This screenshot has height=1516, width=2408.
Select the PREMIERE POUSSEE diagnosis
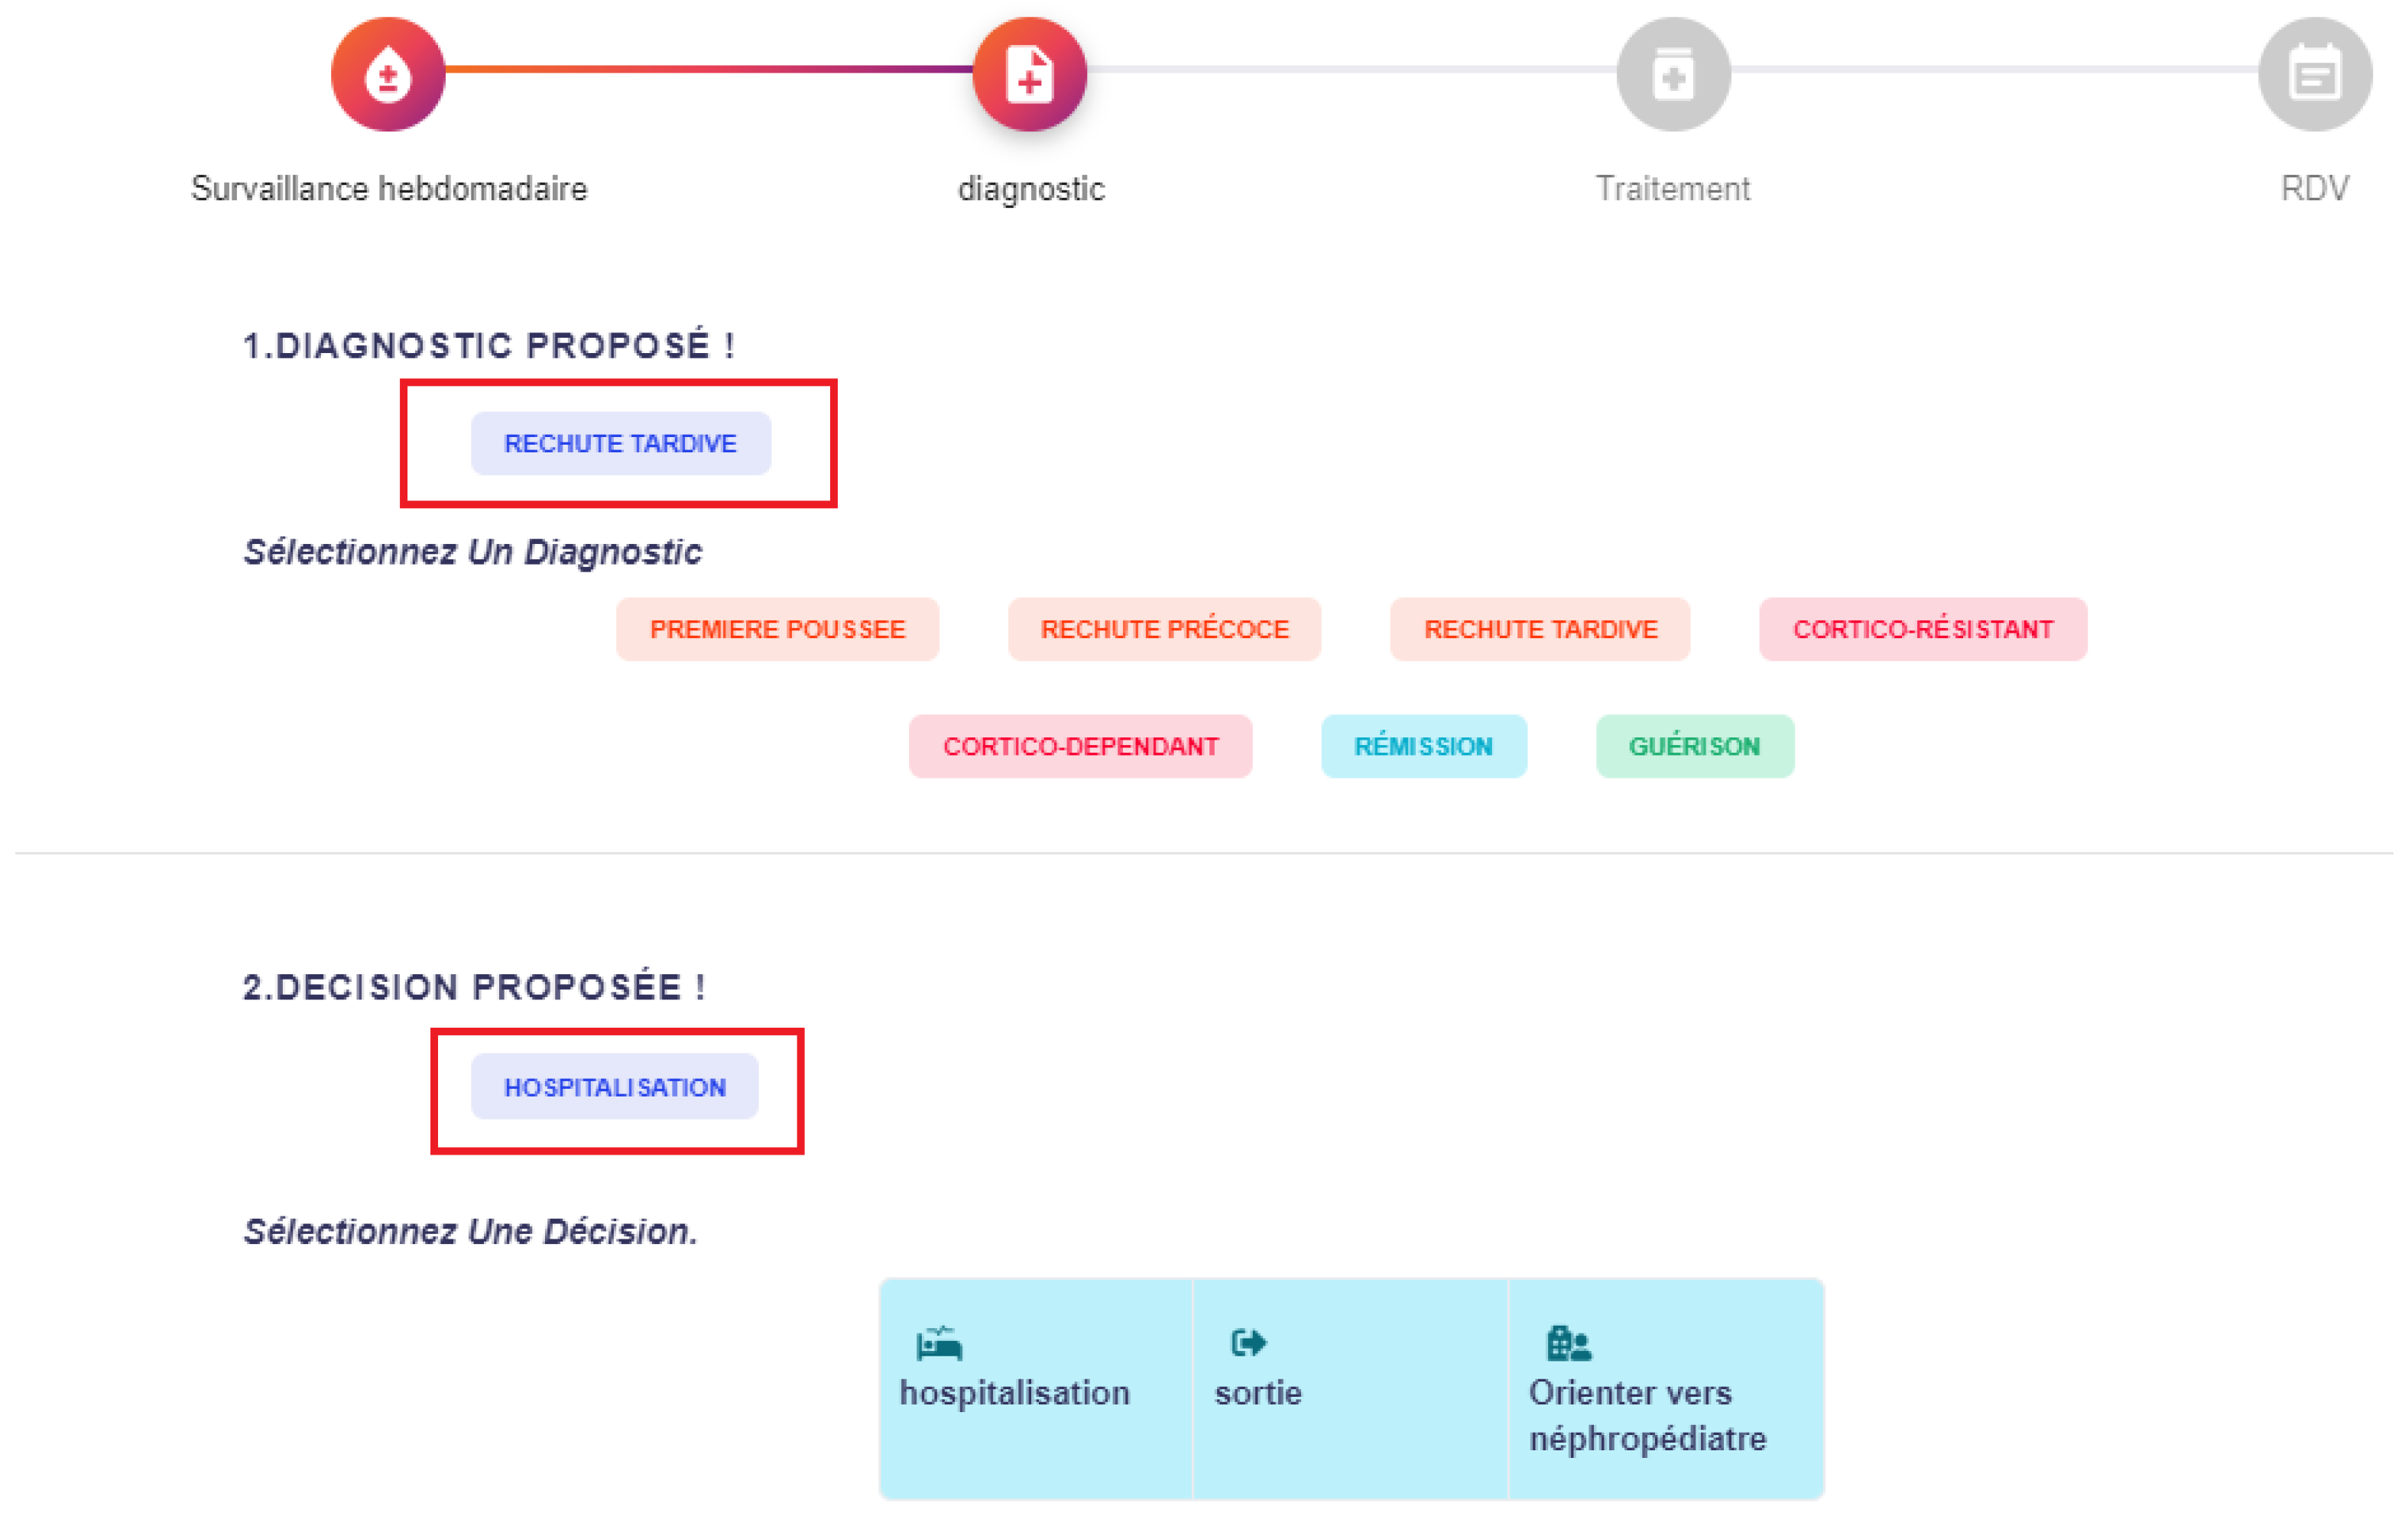[777, 630]
